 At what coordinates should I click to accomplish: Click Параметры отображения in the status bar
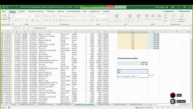click(x=144, y=108)
